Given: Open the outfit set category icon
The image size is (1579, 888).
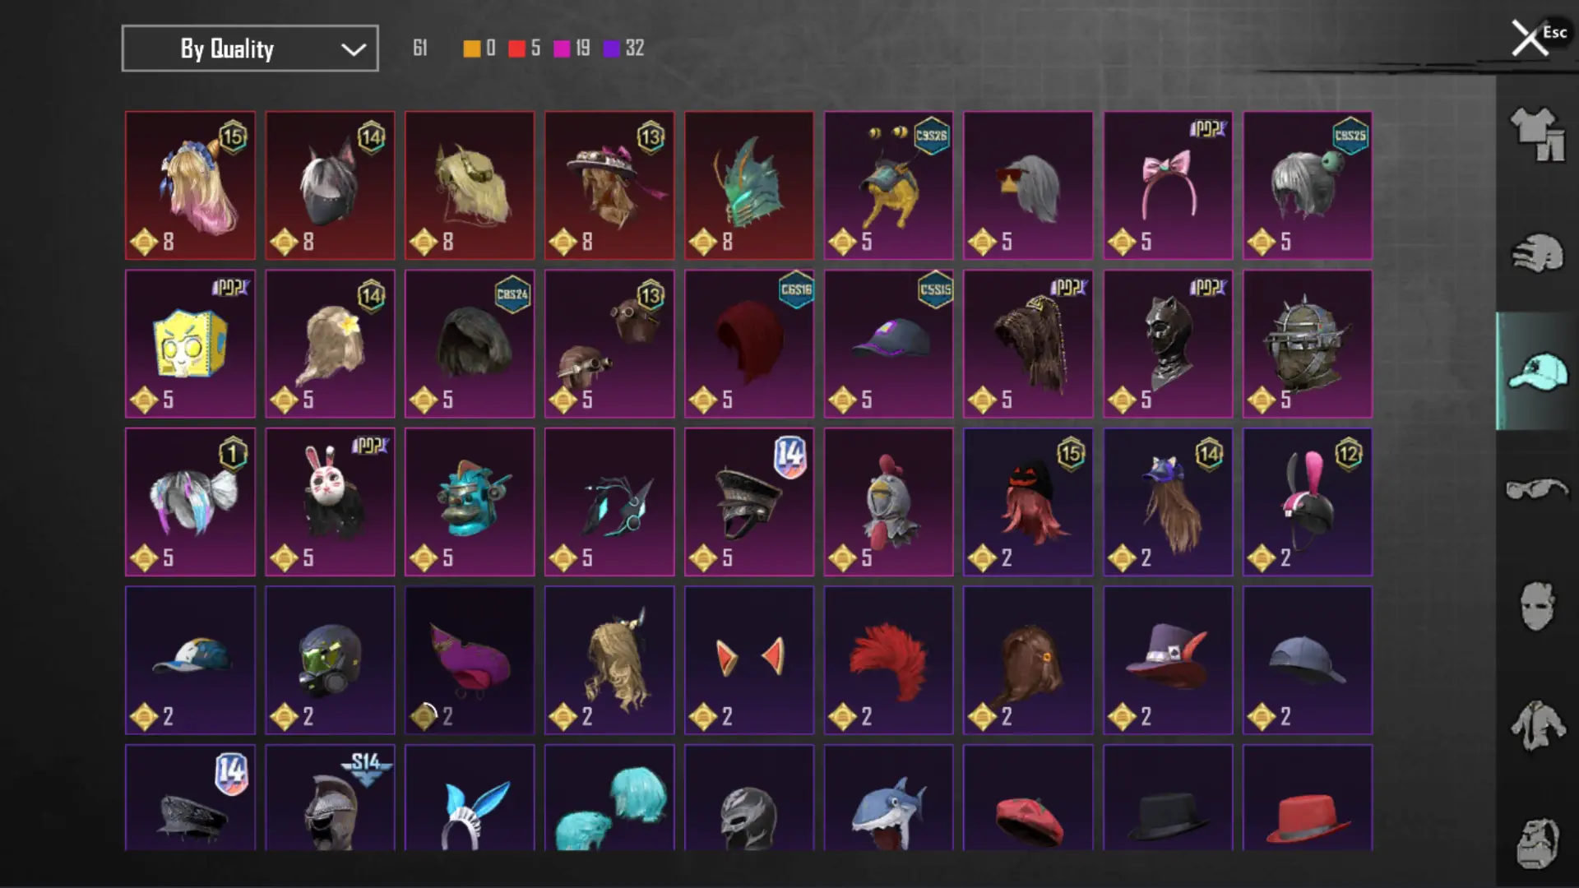Looking at the screenshot, I should pos(1537,134).
